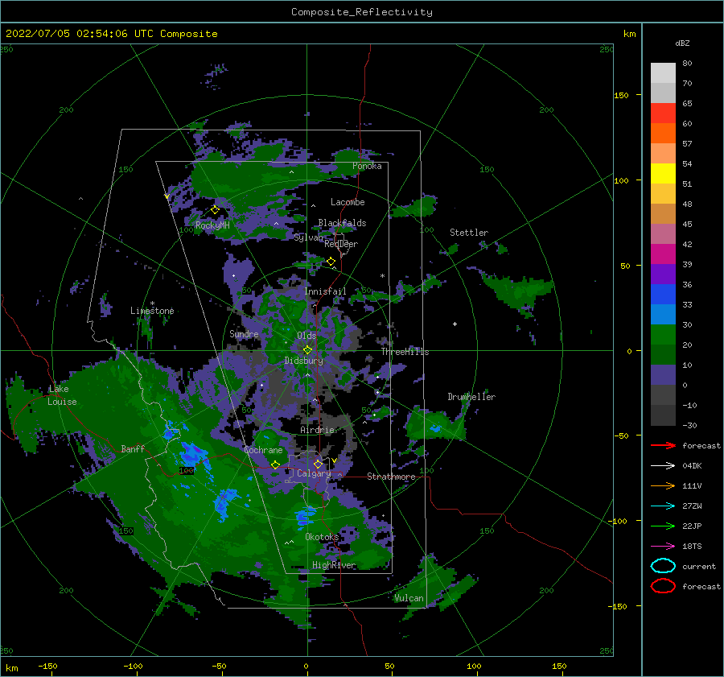The width and height of the screenshot is (724, 677).
Task: Select the dark gray -30 to -10 dBZ swatch
Action: coord(663,415)
